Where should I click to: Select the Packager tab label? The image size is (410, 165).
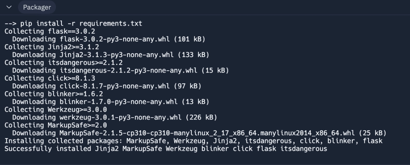pos(37,7)
